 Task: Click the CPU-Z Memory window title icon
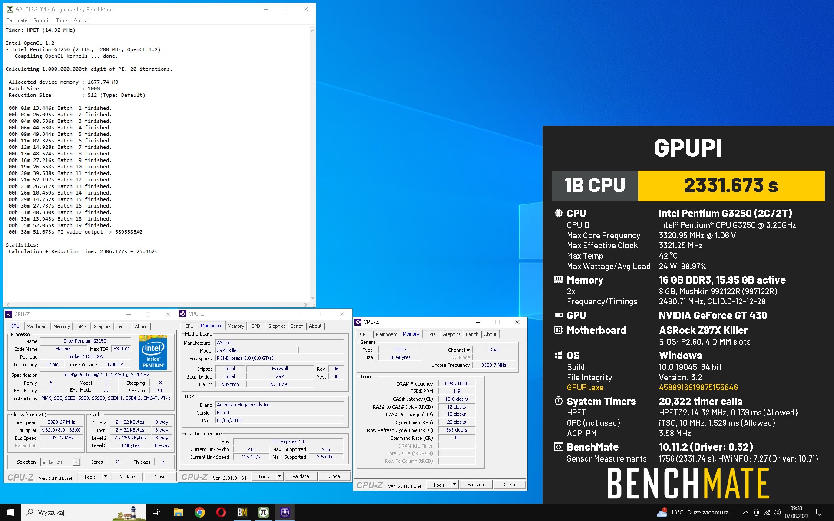tap(358, 322)
